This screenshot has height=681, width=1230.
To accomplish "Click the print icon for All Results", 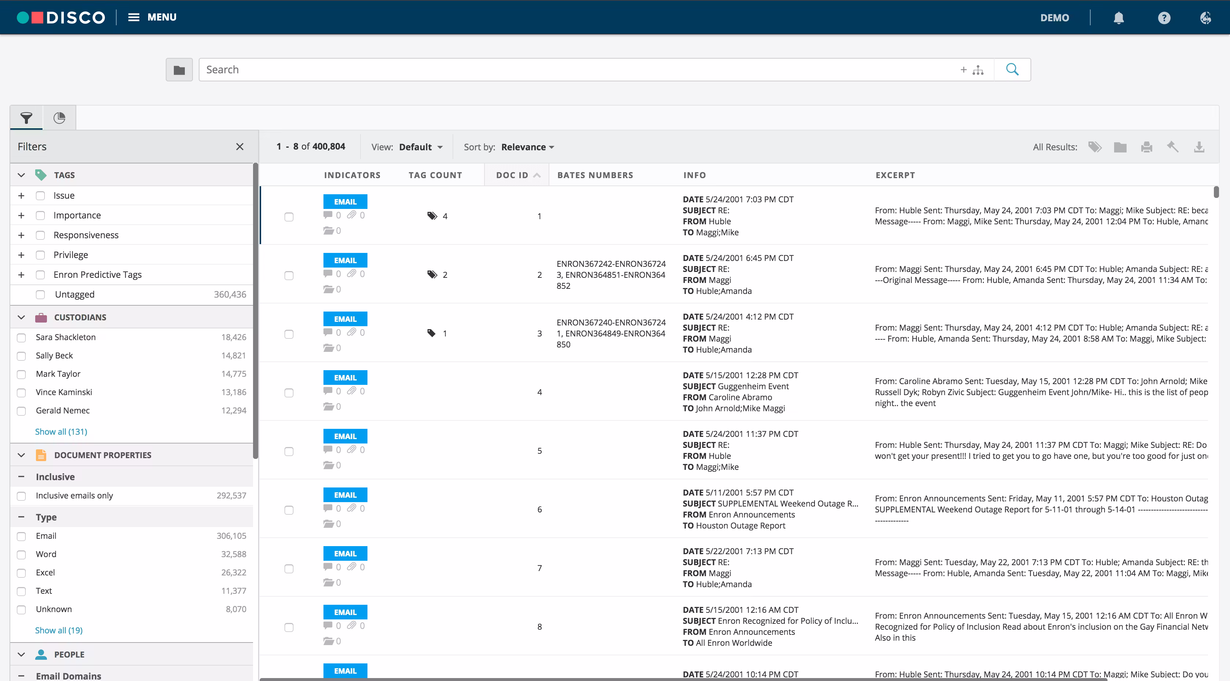I will click(1146, 147).
